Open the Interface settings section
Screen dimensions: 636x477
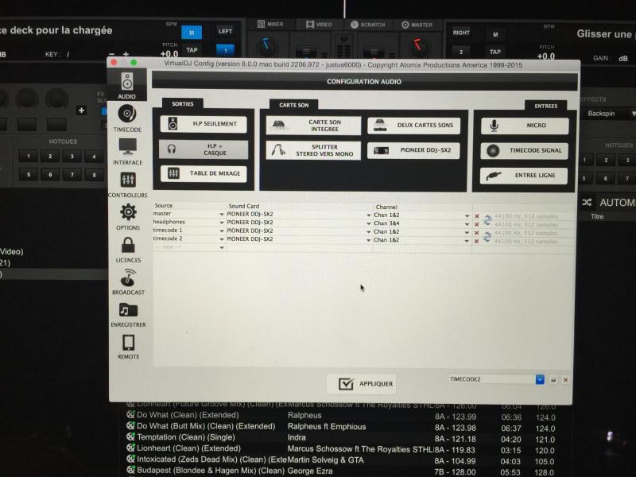[127, 151]
